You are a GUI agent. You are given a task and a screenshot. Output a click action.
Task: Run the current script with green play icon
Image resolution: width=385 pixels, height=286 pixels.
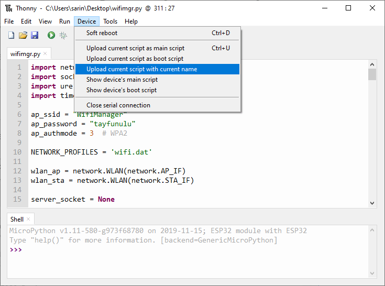click(51, 35)
